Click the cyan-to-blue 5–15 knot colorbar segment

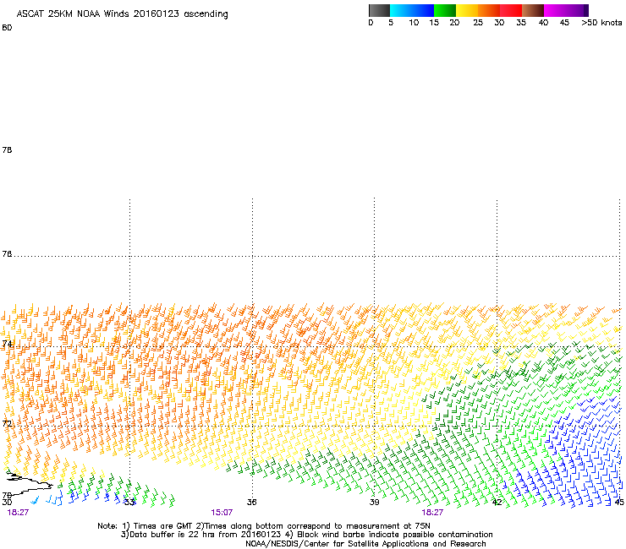[412, 10]
